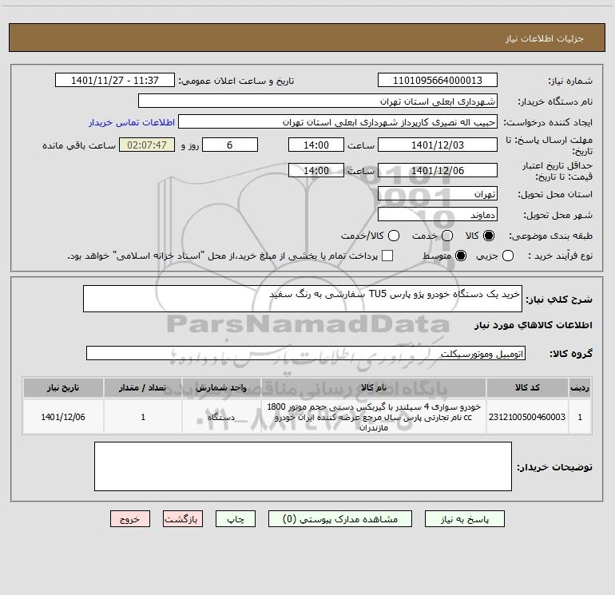Go back with بازگشت button
Viewport: 615px width, 595px height.
coord(183,519)
